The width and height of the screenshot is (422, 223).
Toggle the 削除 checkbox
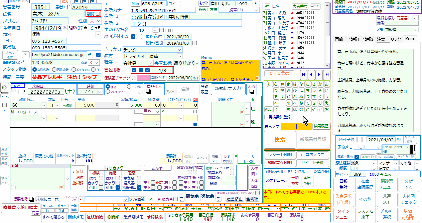[98, 14]
